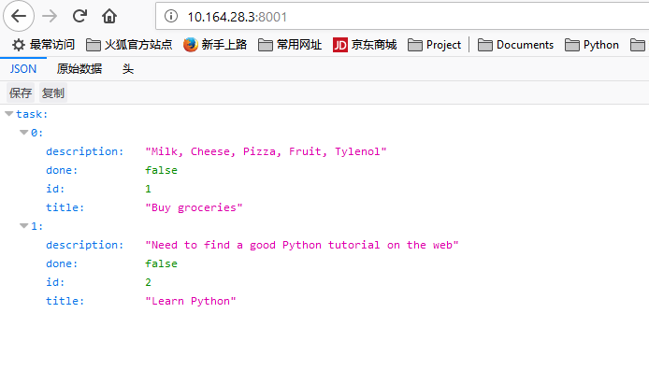Go back using the back arrow
The height and width of the screenshot is (370, 649).
tap(19, 16)
